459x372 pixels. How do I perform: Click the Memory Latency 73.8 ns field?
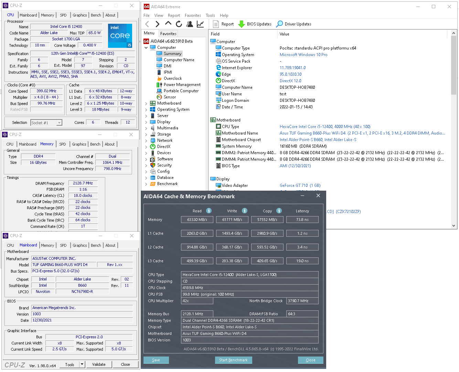302,220
